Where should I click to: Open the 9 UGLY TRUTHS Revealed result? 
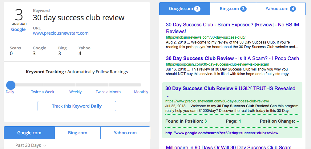230,92
